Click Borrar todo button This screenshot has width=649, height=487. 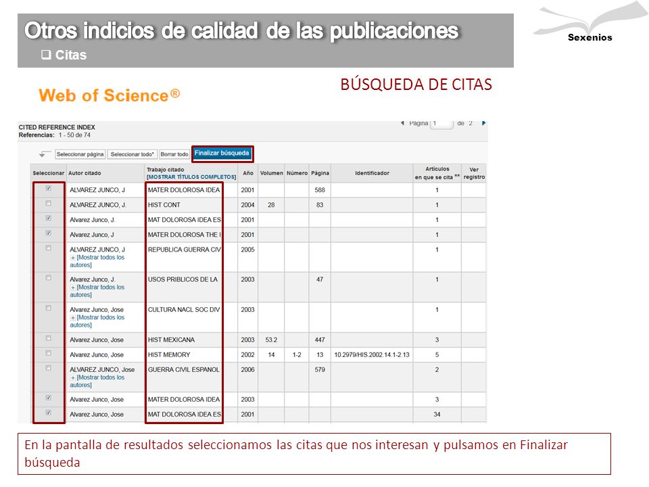174,154
